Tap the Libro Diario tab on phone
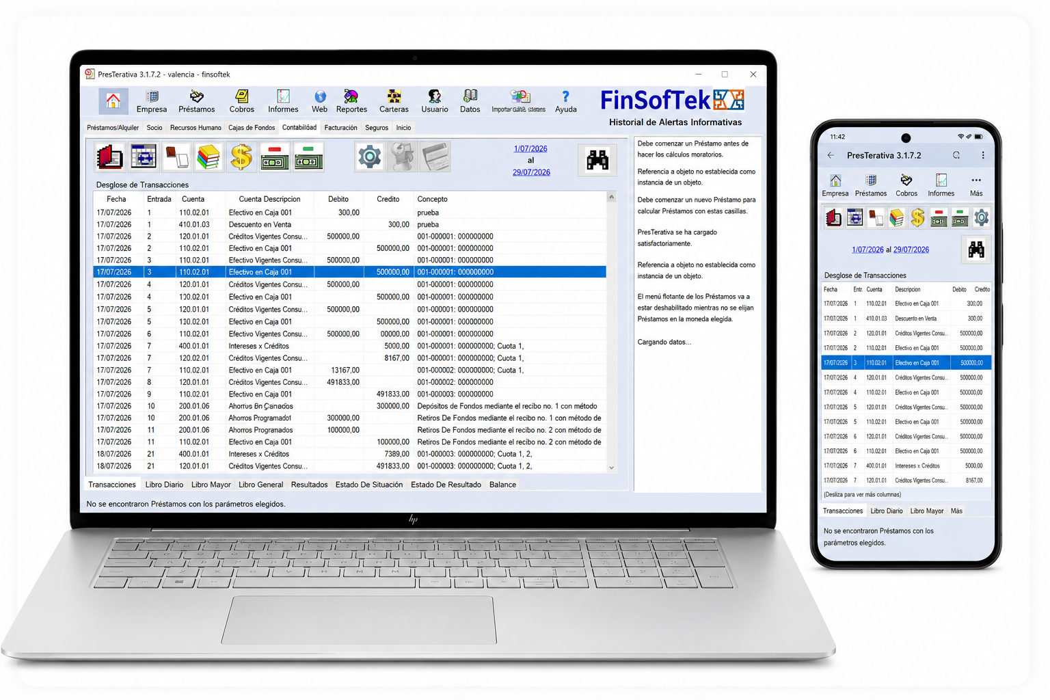The image size is (1050, 700). (887, 511)
